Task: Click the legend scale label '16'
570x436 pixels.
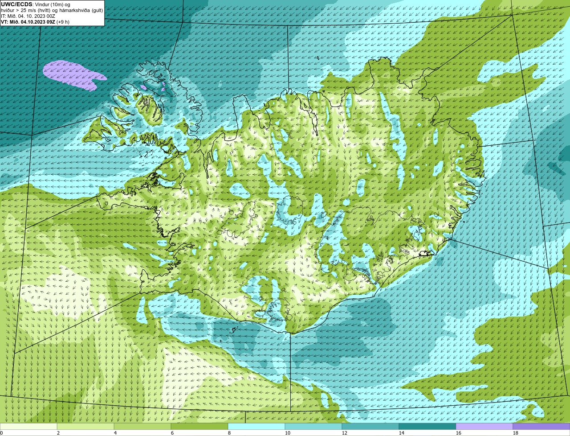Action: [459, 433]
